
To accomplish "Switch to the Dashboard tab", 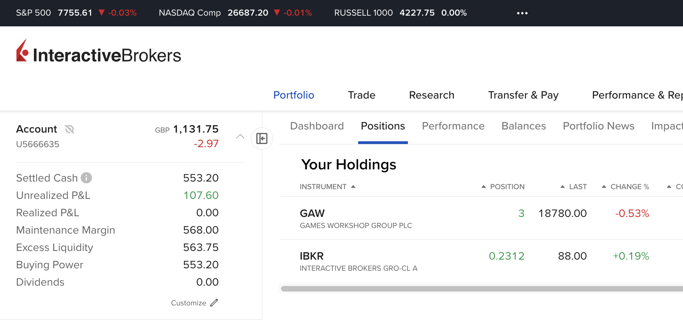I will click(317, 126).
